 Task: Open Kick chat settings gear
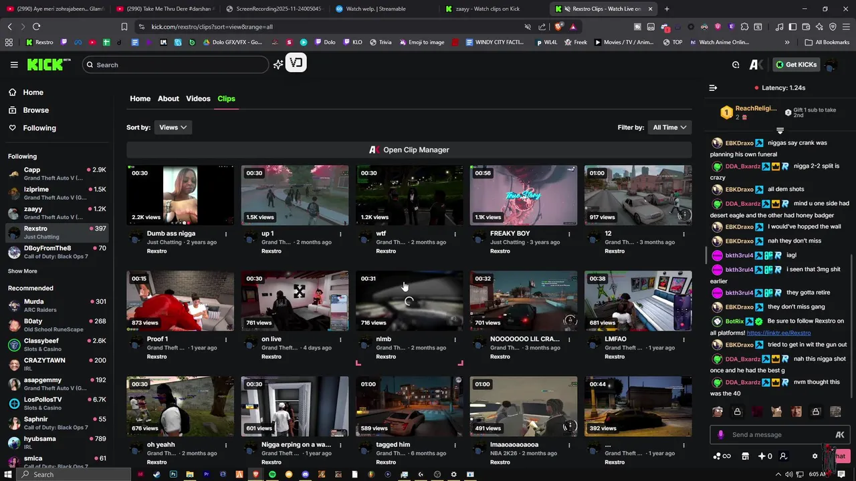[x=815, y=456]
